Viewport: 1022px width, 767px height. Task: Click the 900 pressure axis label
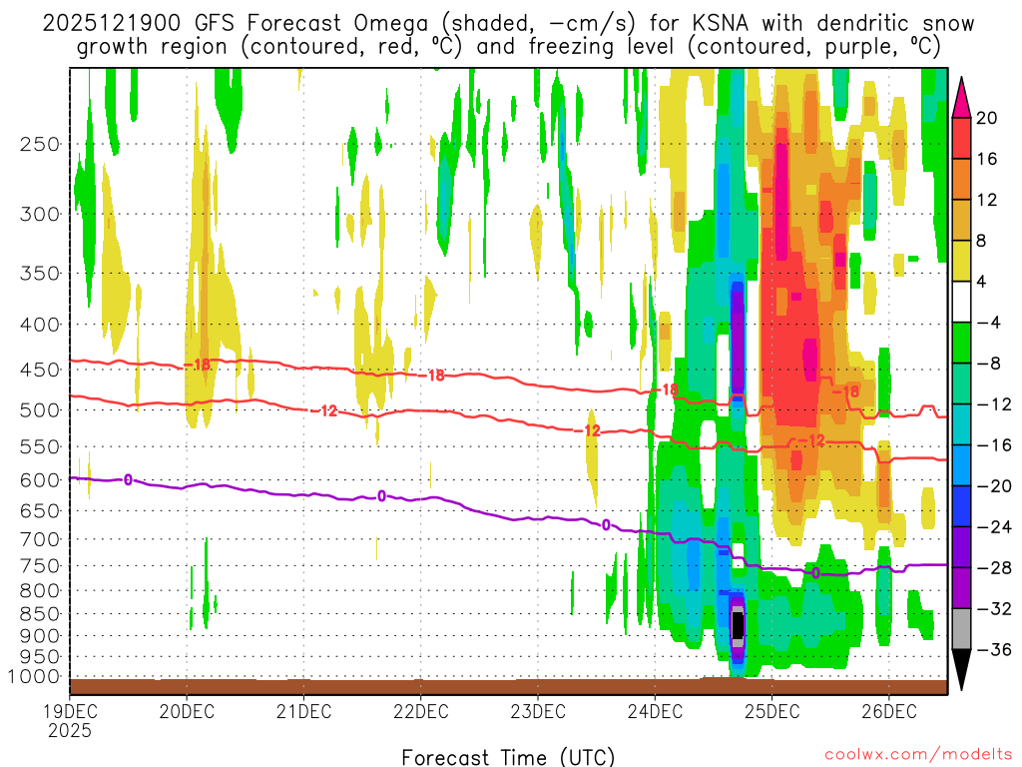[40, 636]
